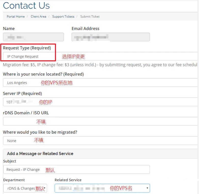Go to Client Area breadcrumb link
Viewport: 199px width, 194px height.
pyautogui.click(x=38, y=17)
